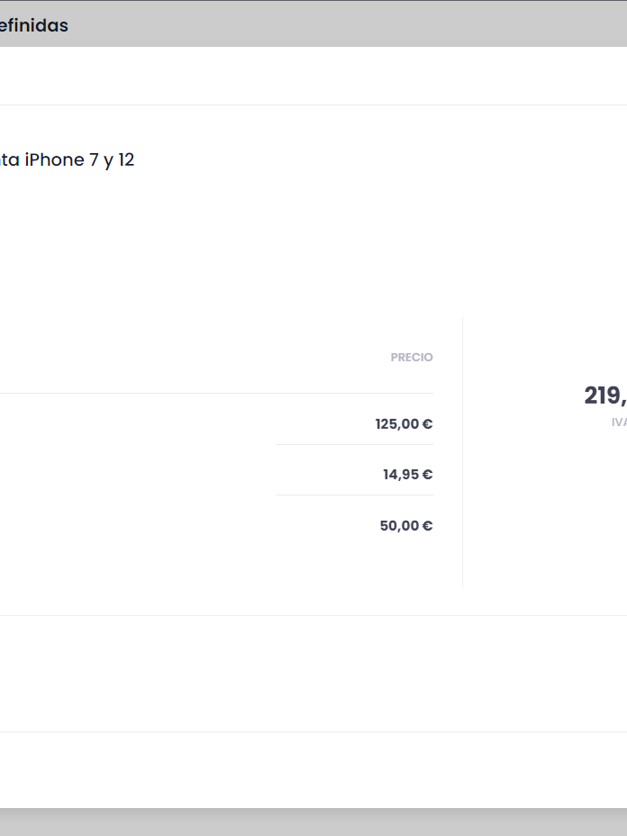Click the euro symbol after 14,95
Image resolution: width=627 pixels, height=836 pixels.
point(428,475)
